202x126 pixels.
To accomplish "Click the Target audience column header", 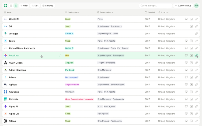I will (105, 12).
